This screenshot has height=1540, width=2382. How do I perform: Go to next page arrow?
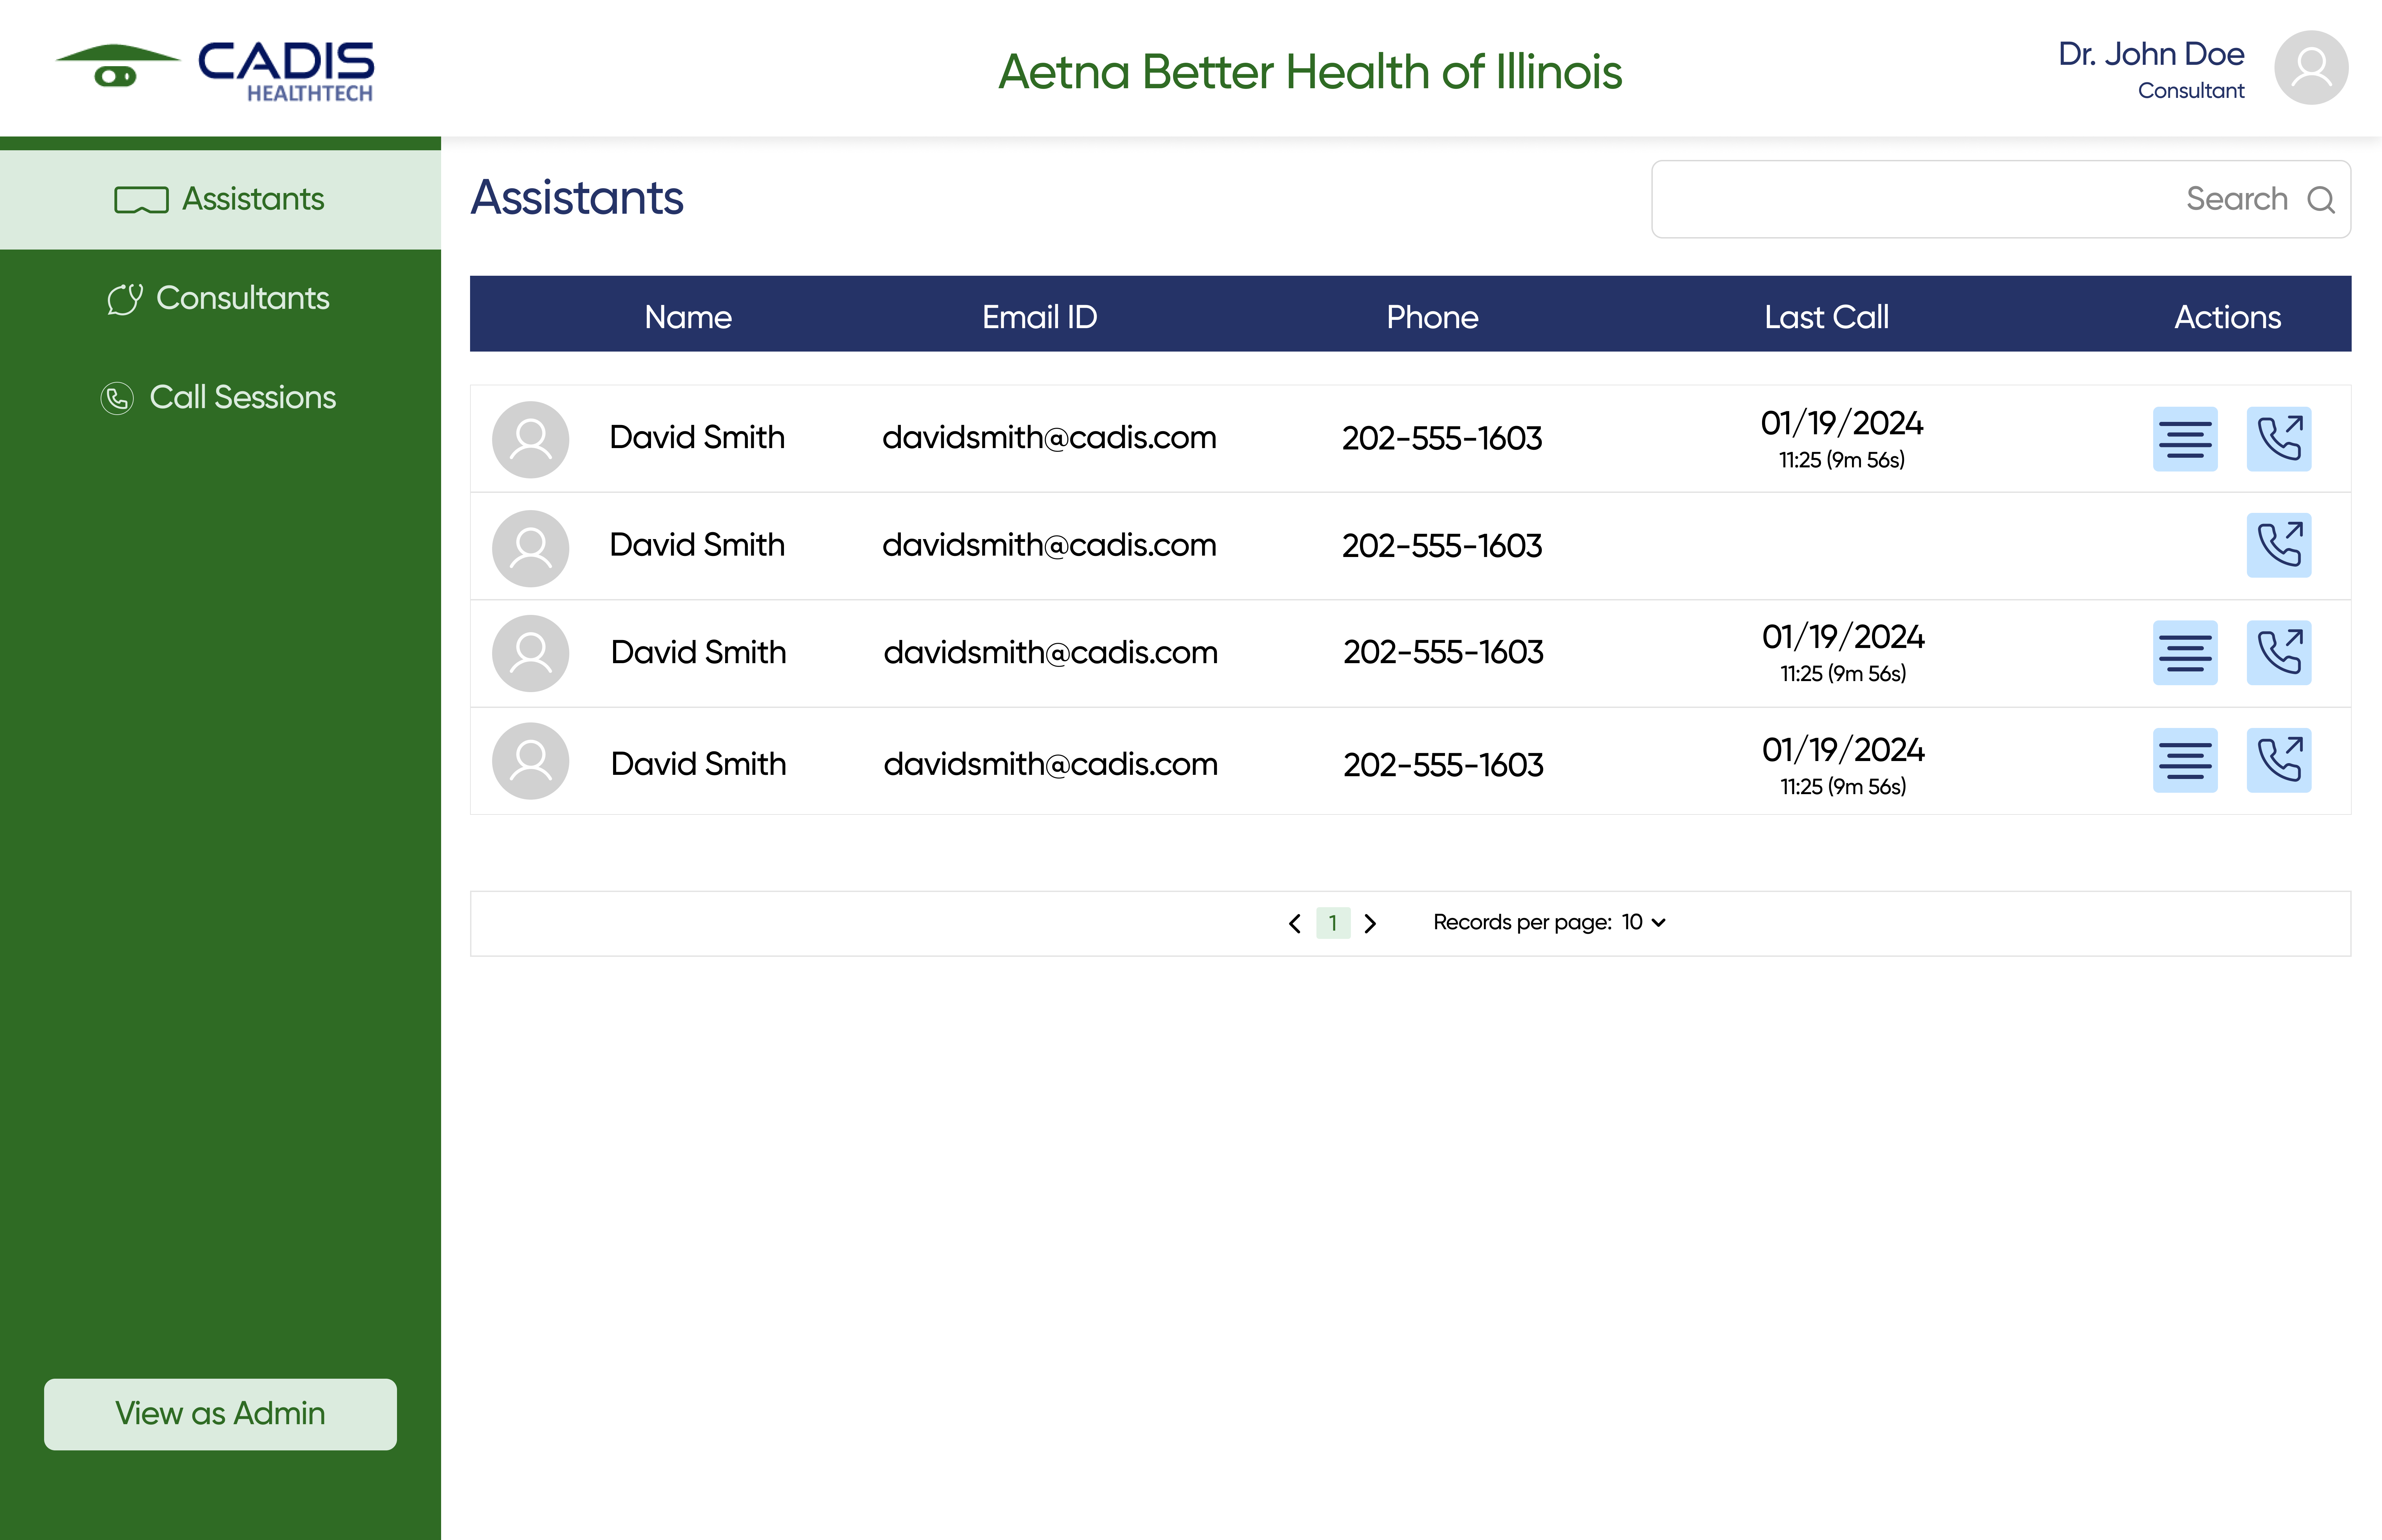(1371, 924)
